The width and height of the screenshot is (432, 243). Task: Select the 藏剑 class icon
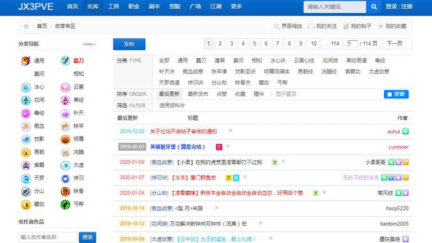26,204
